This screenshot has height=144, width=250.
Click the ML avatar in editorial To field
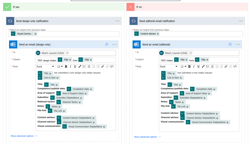tap(162, 53)
